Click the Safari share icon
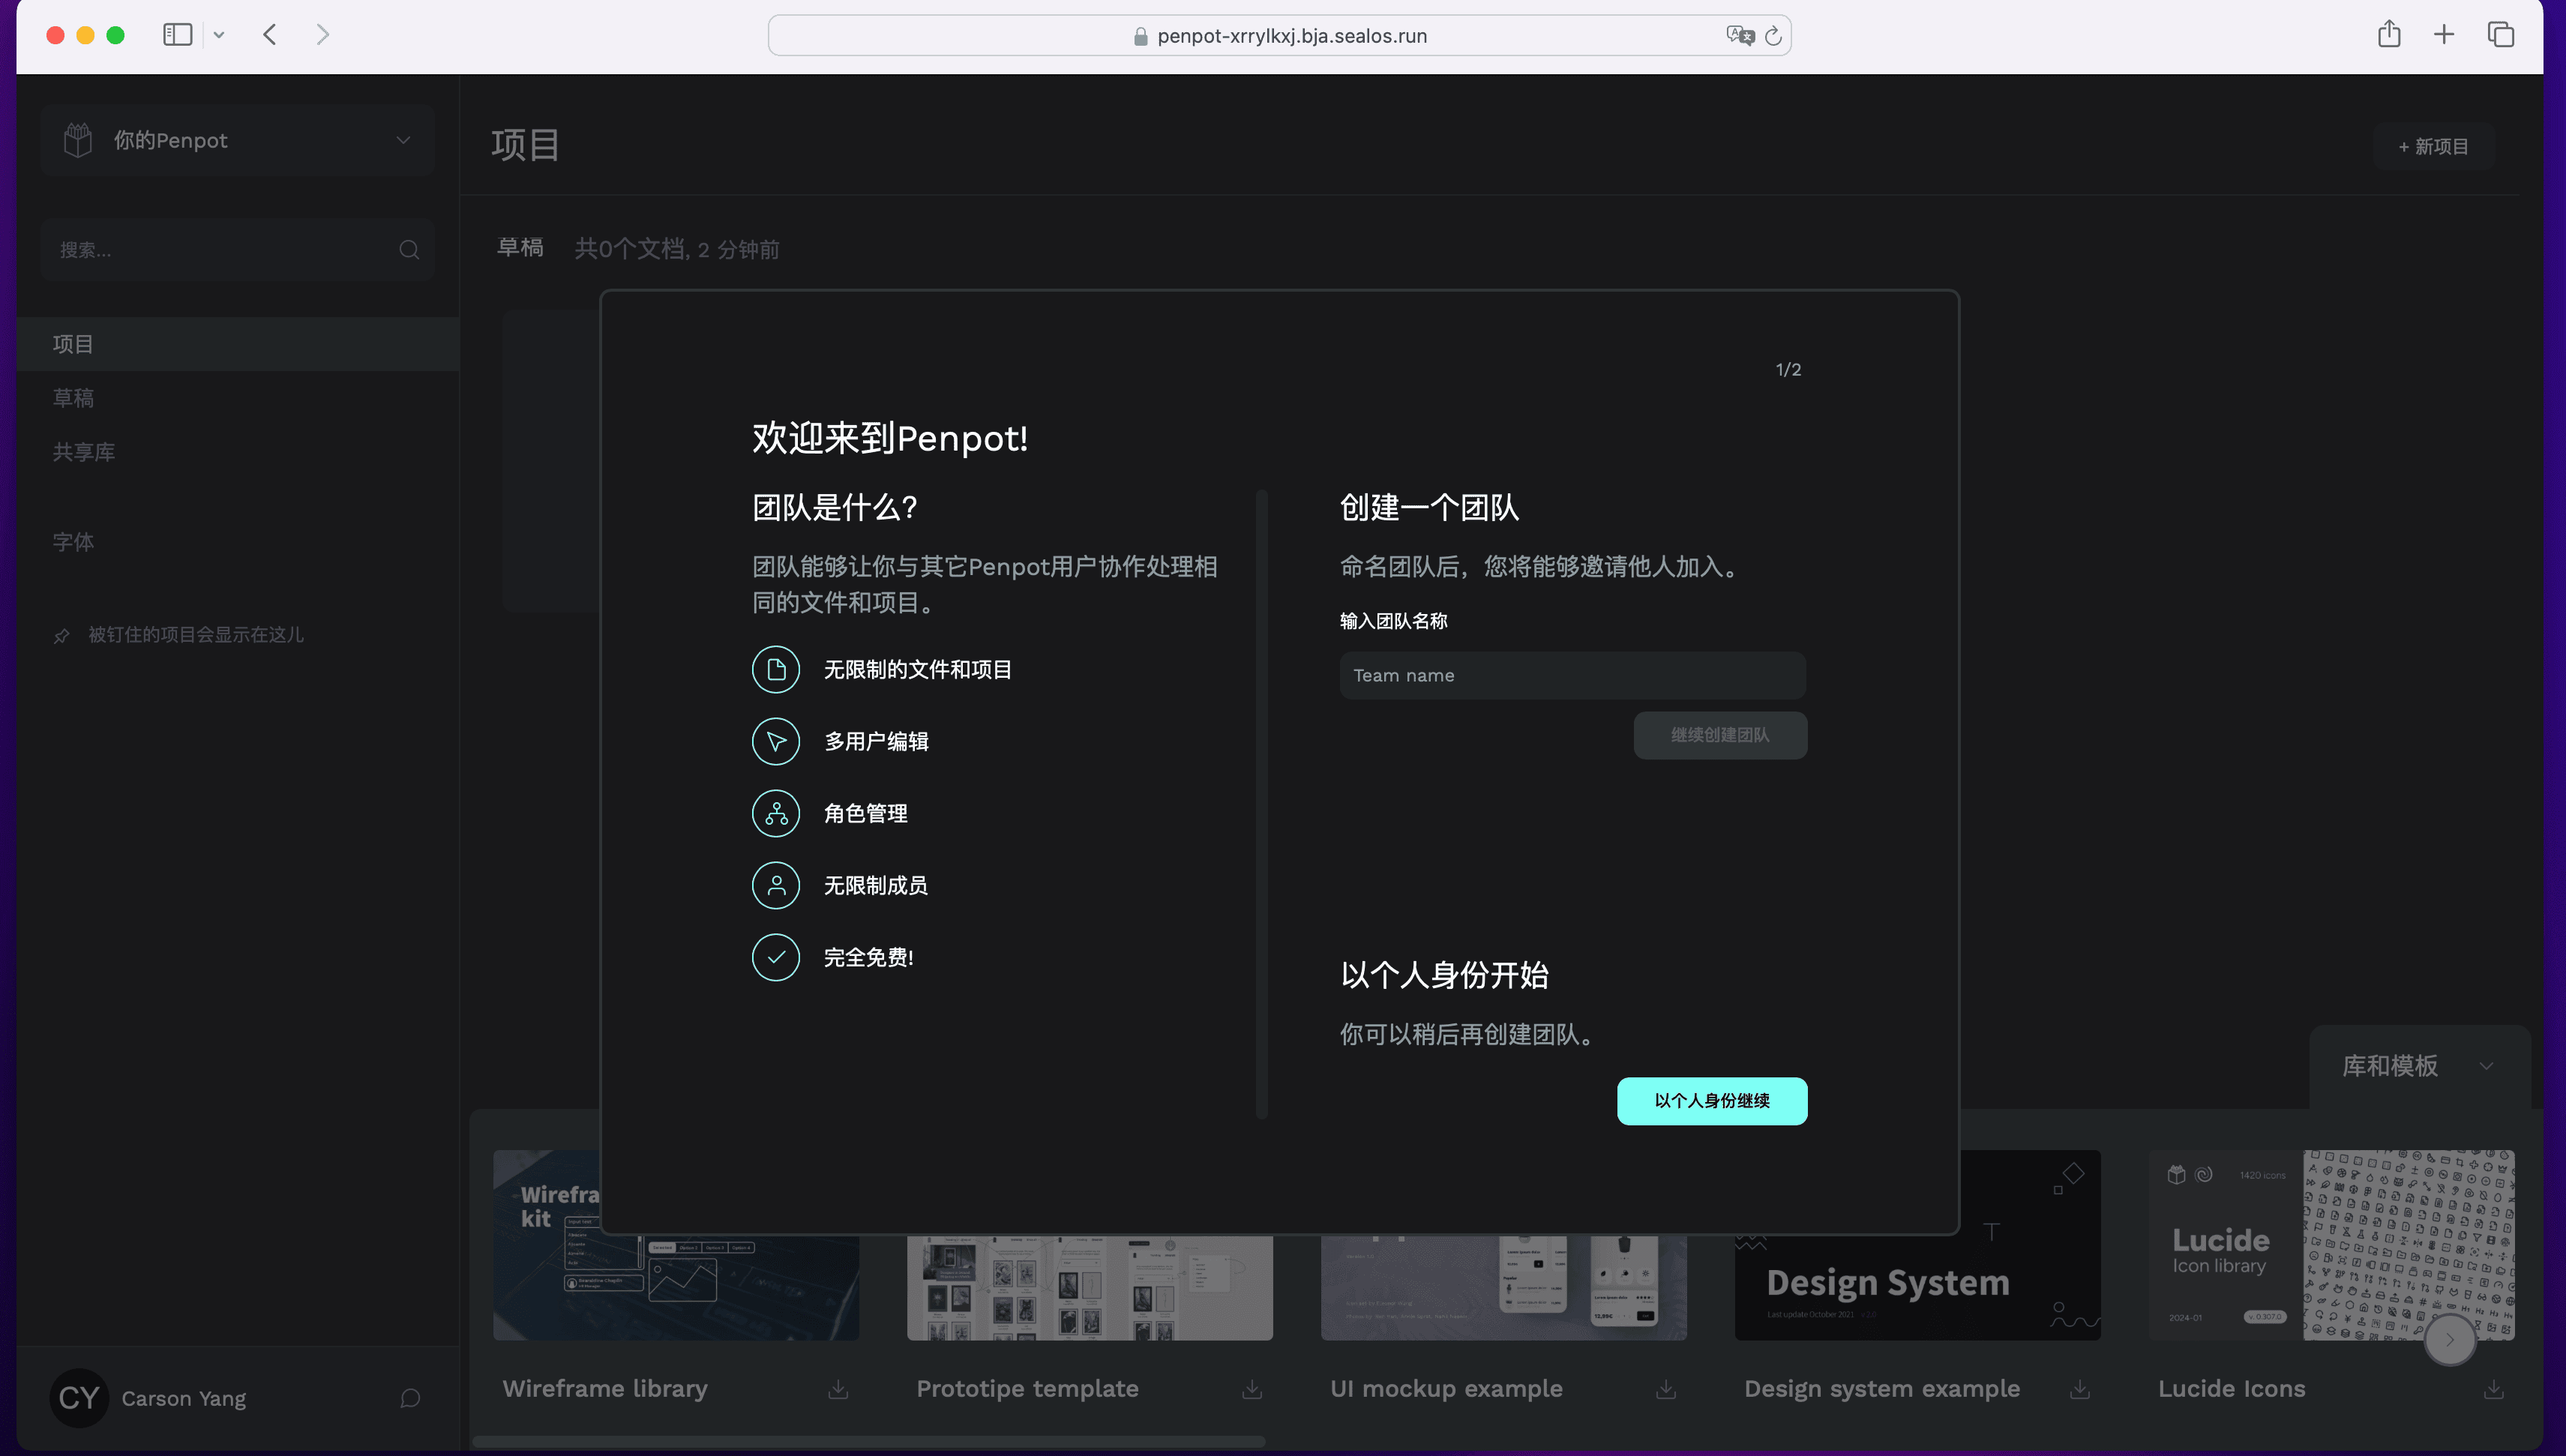2566x1456 pixels. point(2389,34)
